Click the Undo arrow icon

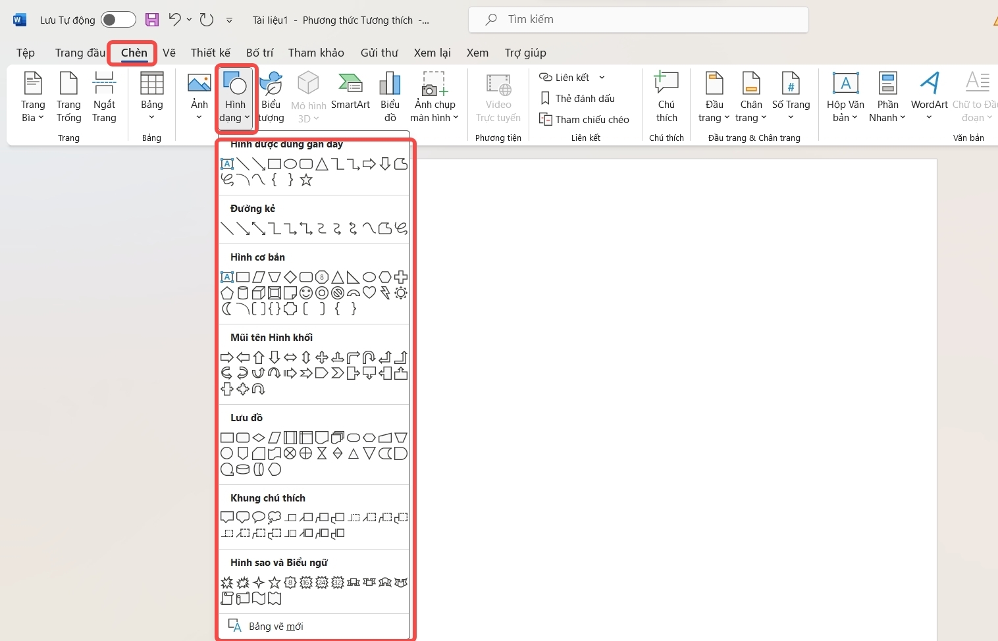(x=174, y=19)
